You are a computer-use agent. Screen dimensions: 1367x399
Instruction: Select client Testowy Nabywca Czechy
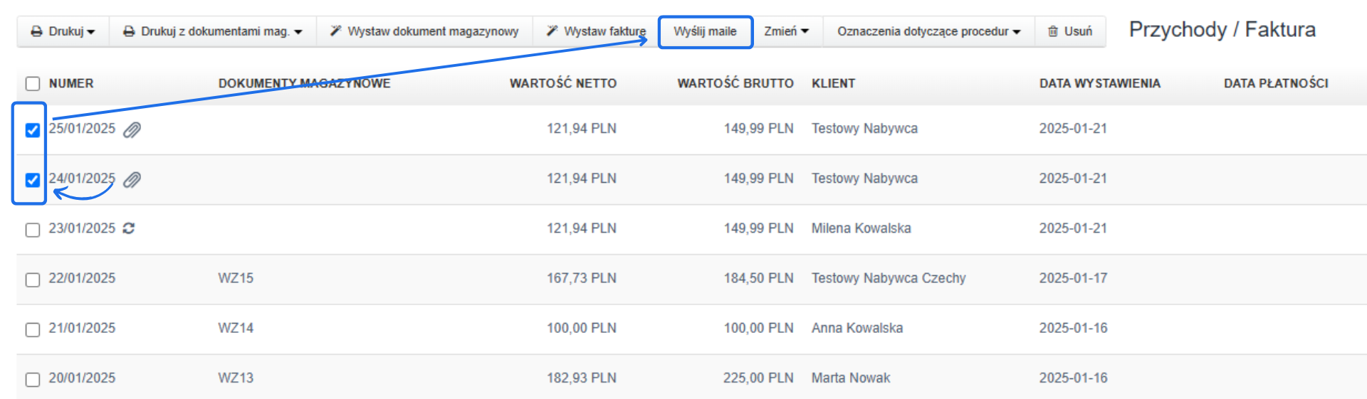click(889, 278)
